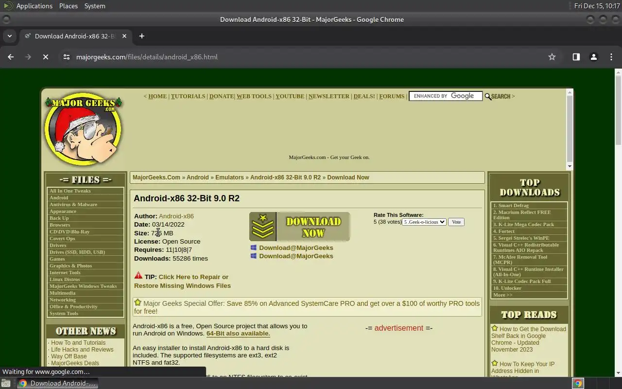Click the browser back arrow

point(11,57)
